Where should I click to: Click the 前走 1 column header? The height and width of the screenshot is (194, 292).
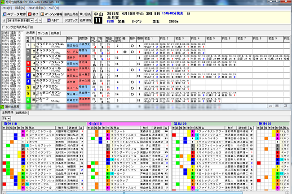point(151,39)
